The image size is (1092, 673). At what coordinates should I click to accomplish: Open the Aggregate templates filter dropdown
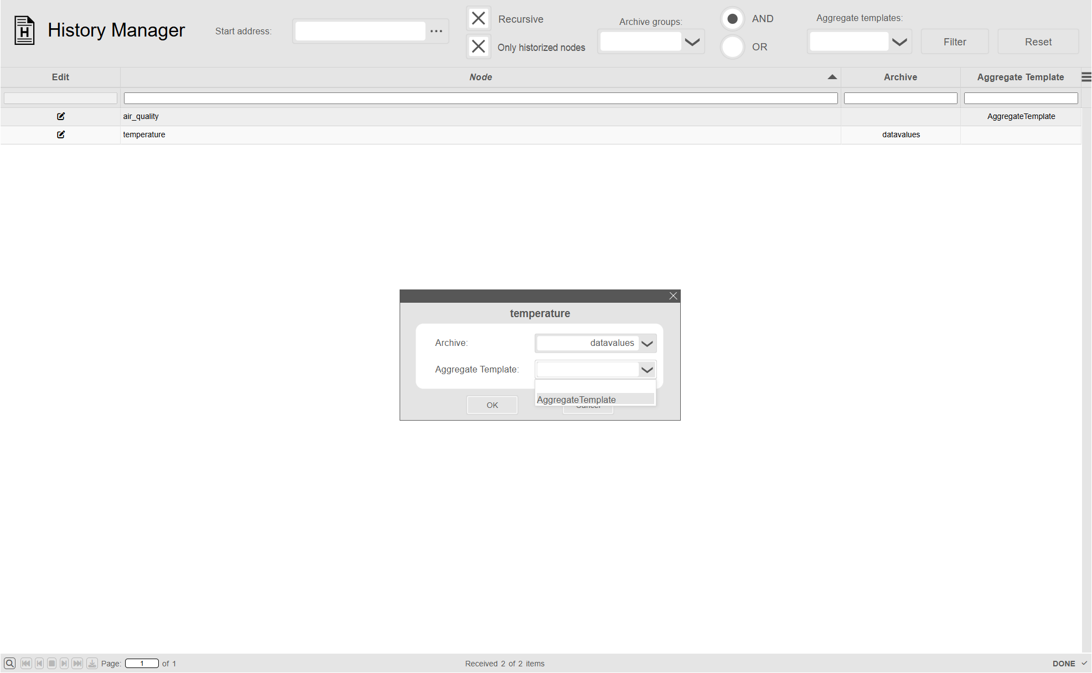(899, 42)
